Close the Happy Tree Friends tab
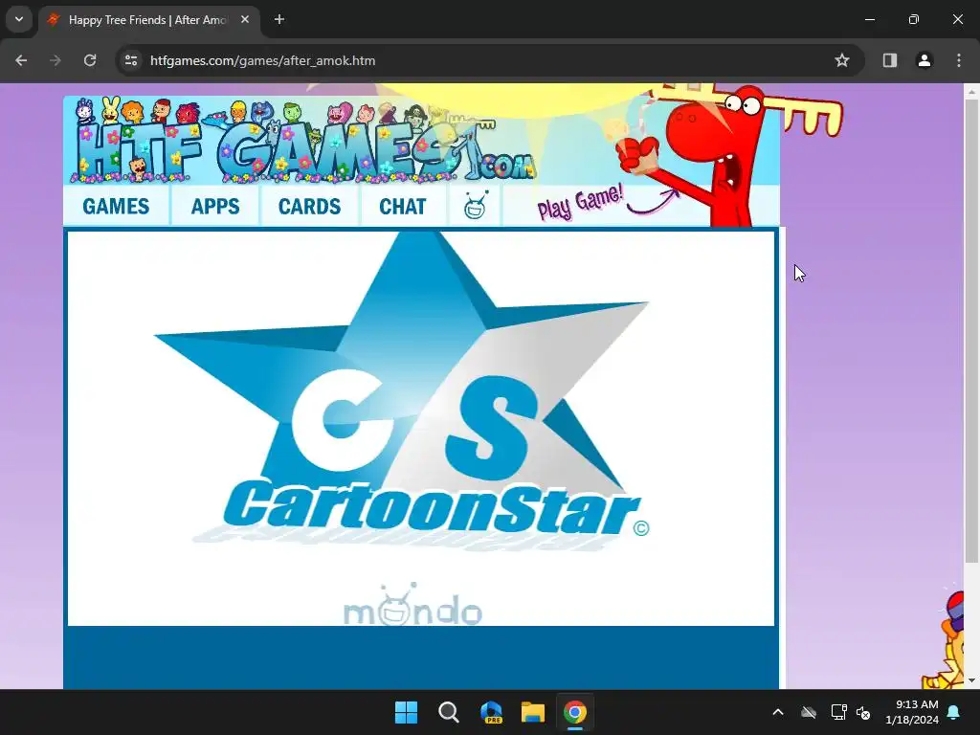 (x=245, y=19)
